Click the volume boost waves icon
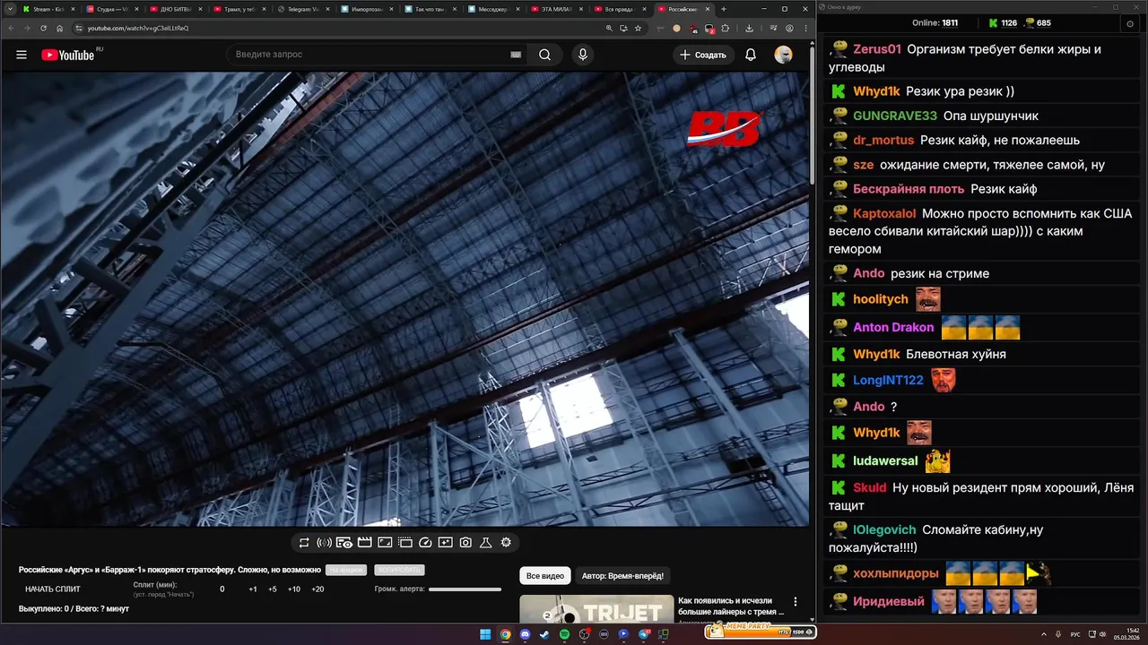The height and width of the screenshot is (645, 1148). point(324,542)
